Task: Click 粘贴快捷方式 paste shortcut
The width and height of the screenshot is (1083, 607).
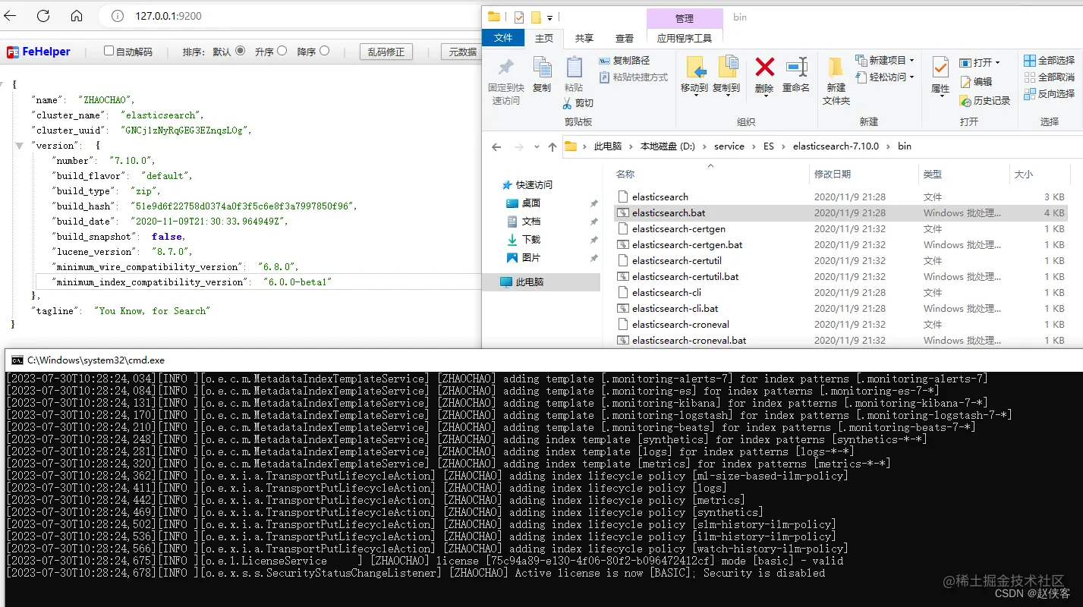Action: click(634, 77)
